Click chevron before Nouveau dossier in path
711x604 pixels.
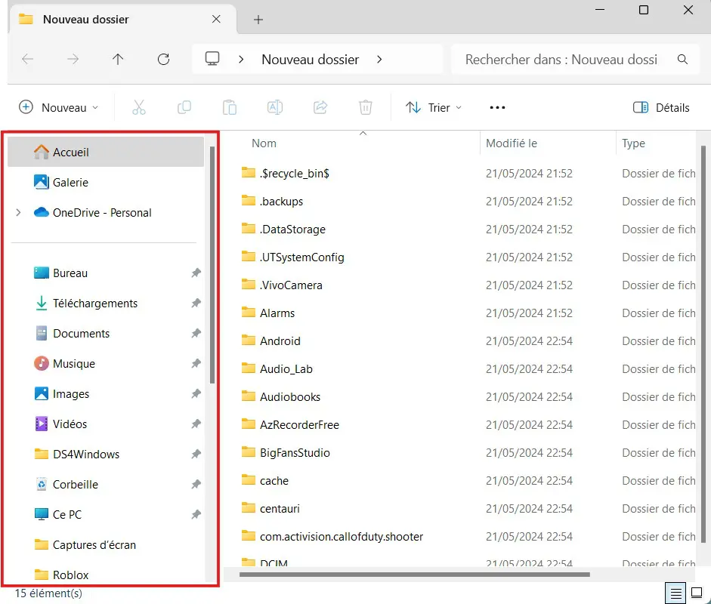click(x=241, y=60)
